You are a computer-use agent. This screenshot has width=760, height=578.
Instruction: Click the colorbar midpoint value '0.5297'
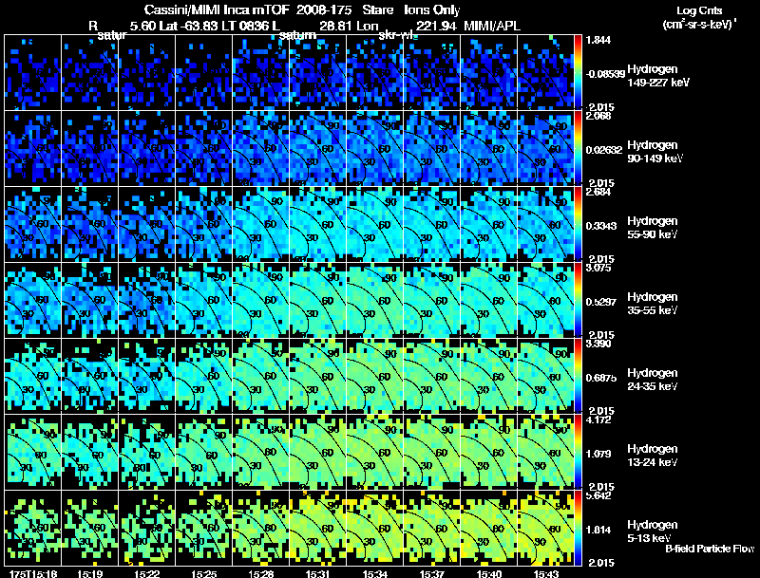[x=601, y=302]
